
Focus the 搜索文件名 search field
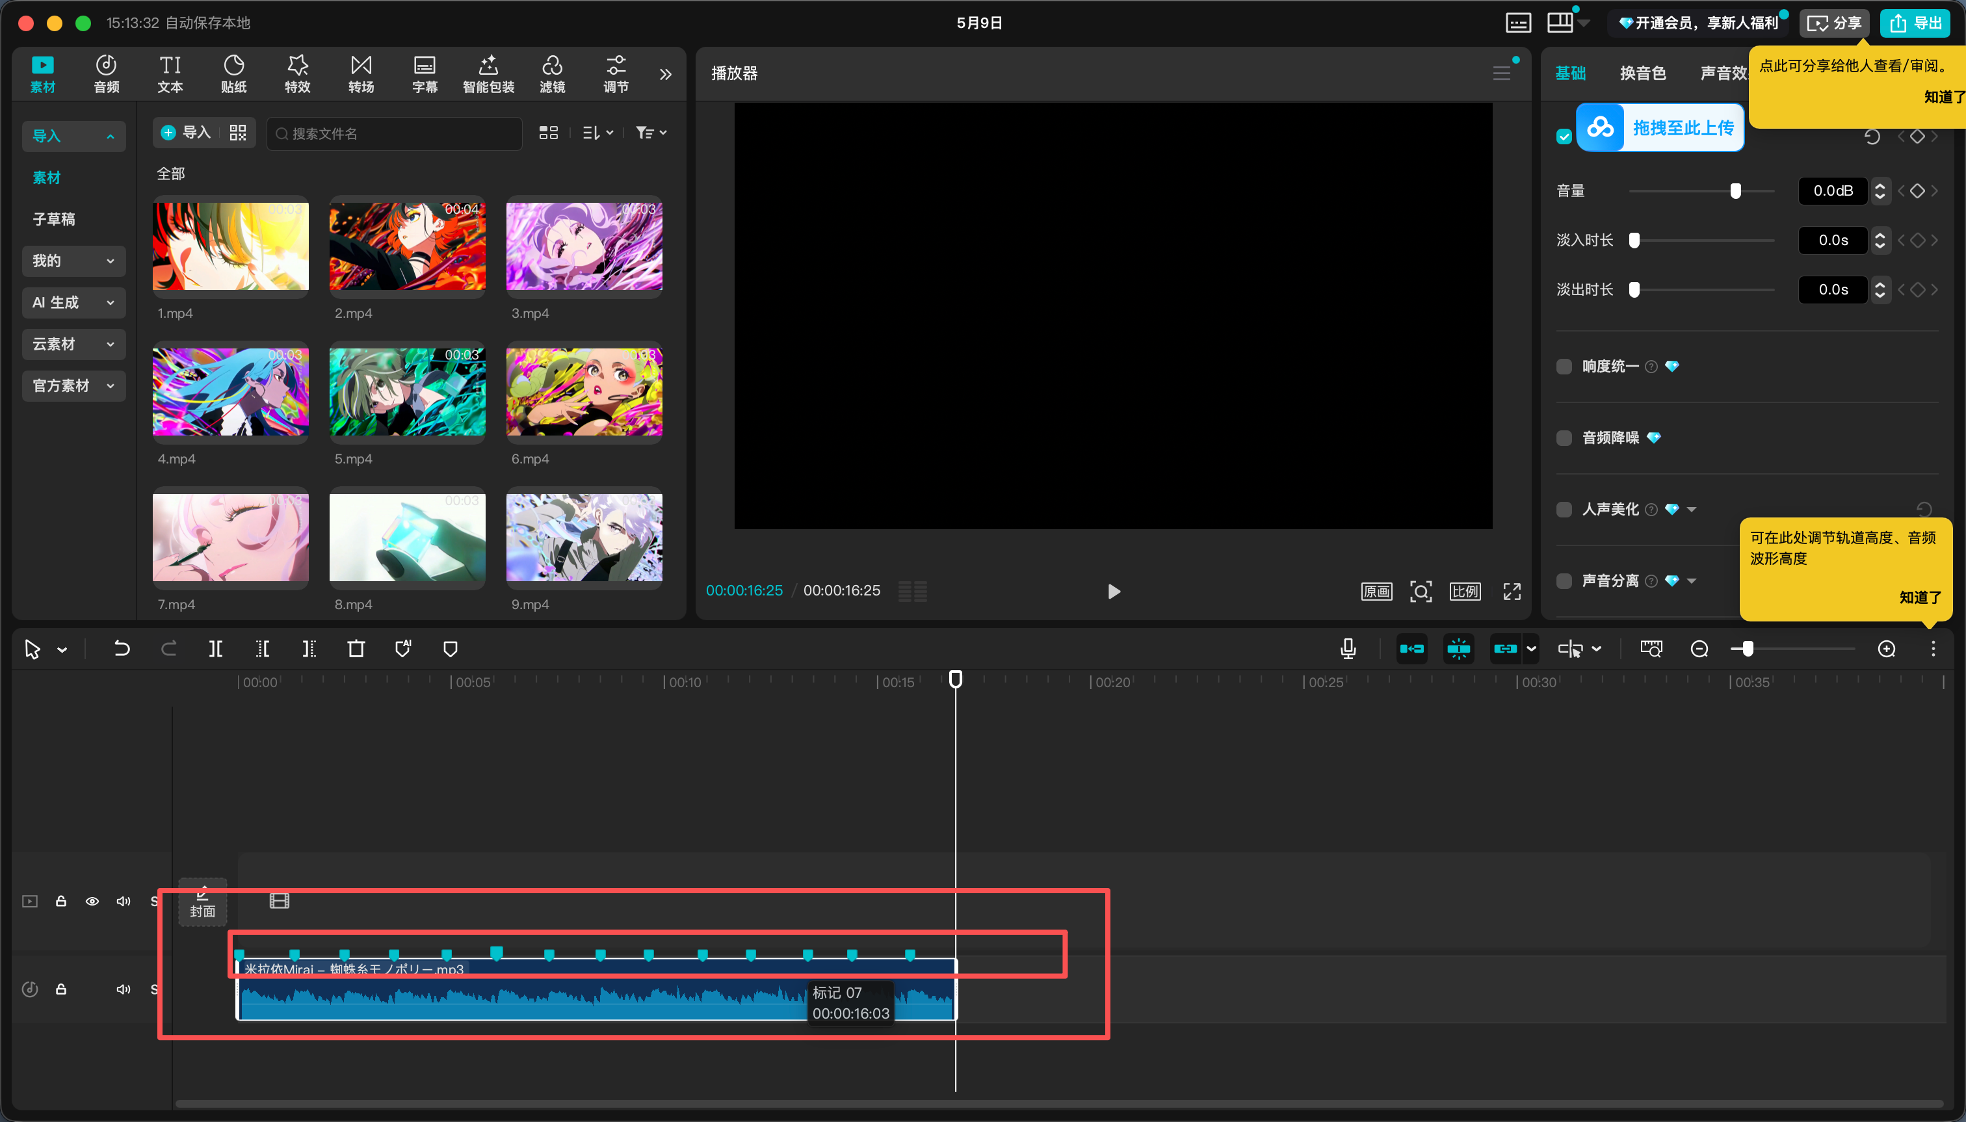(x=395, y=133)
